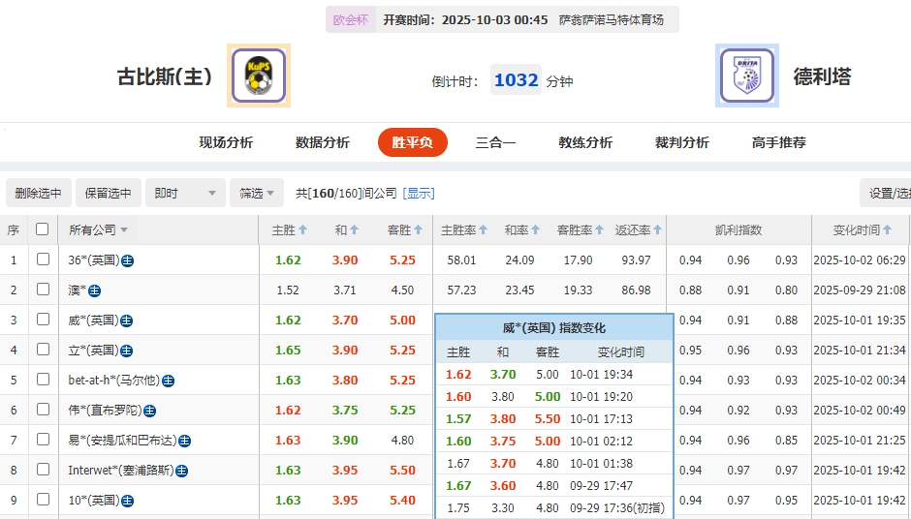
Task: Open the 高手推荐 tab
Action: 778,142
